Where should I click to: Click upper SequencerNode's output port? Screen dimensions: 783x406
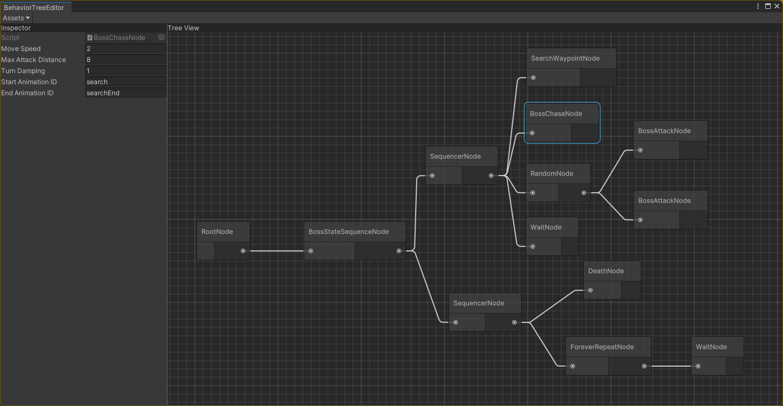pyautogui.click(x=491, y=176)
